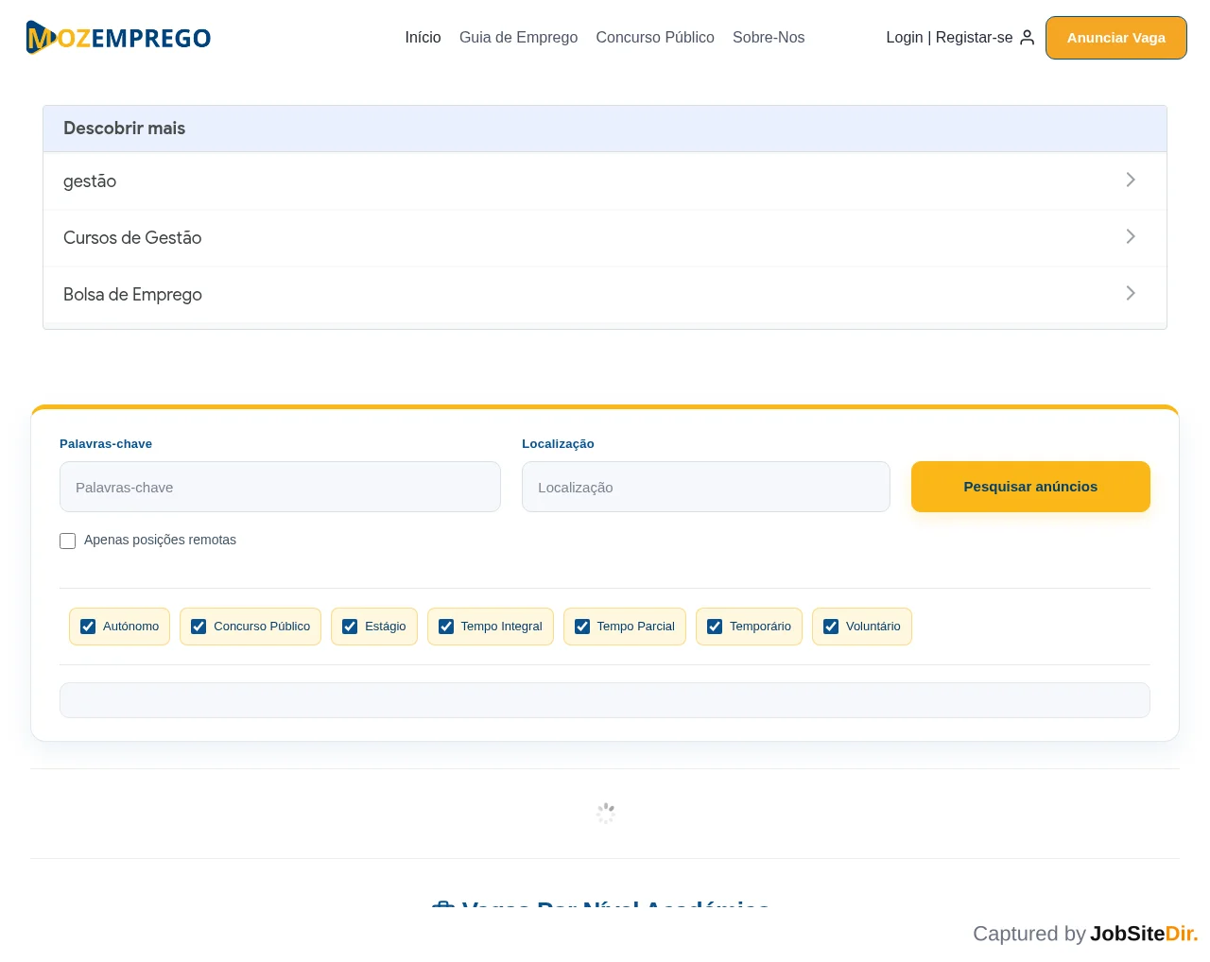Screen dimensions: 1210x962
Task: Focus the Palavras-chave input field
Action: 280,487
